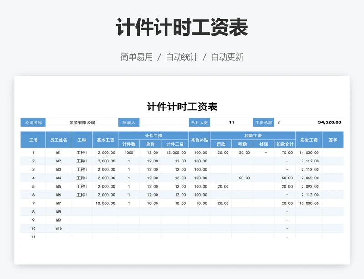Select M5's fine cell 20.00
364x279 pixels.
(221, 186)
